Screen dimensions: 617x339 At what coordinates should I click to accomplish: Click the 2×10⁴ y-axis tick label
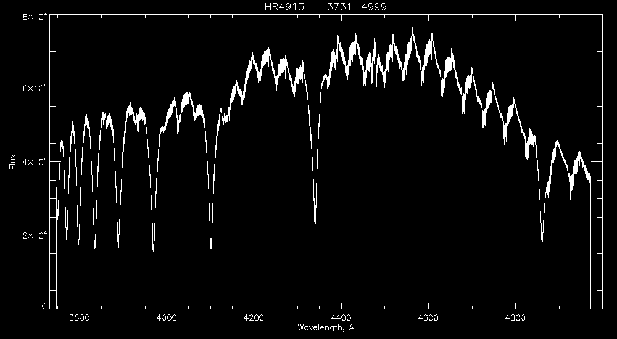34,235
